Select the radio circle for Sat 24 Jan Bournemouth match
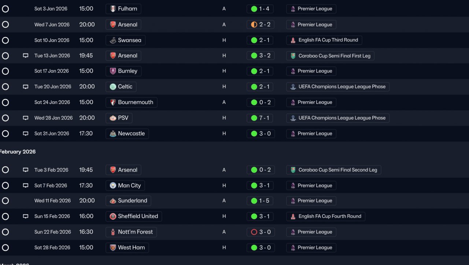Image resolution: width=469 pixels, height=265 pixels. click(x=5, y=102)
